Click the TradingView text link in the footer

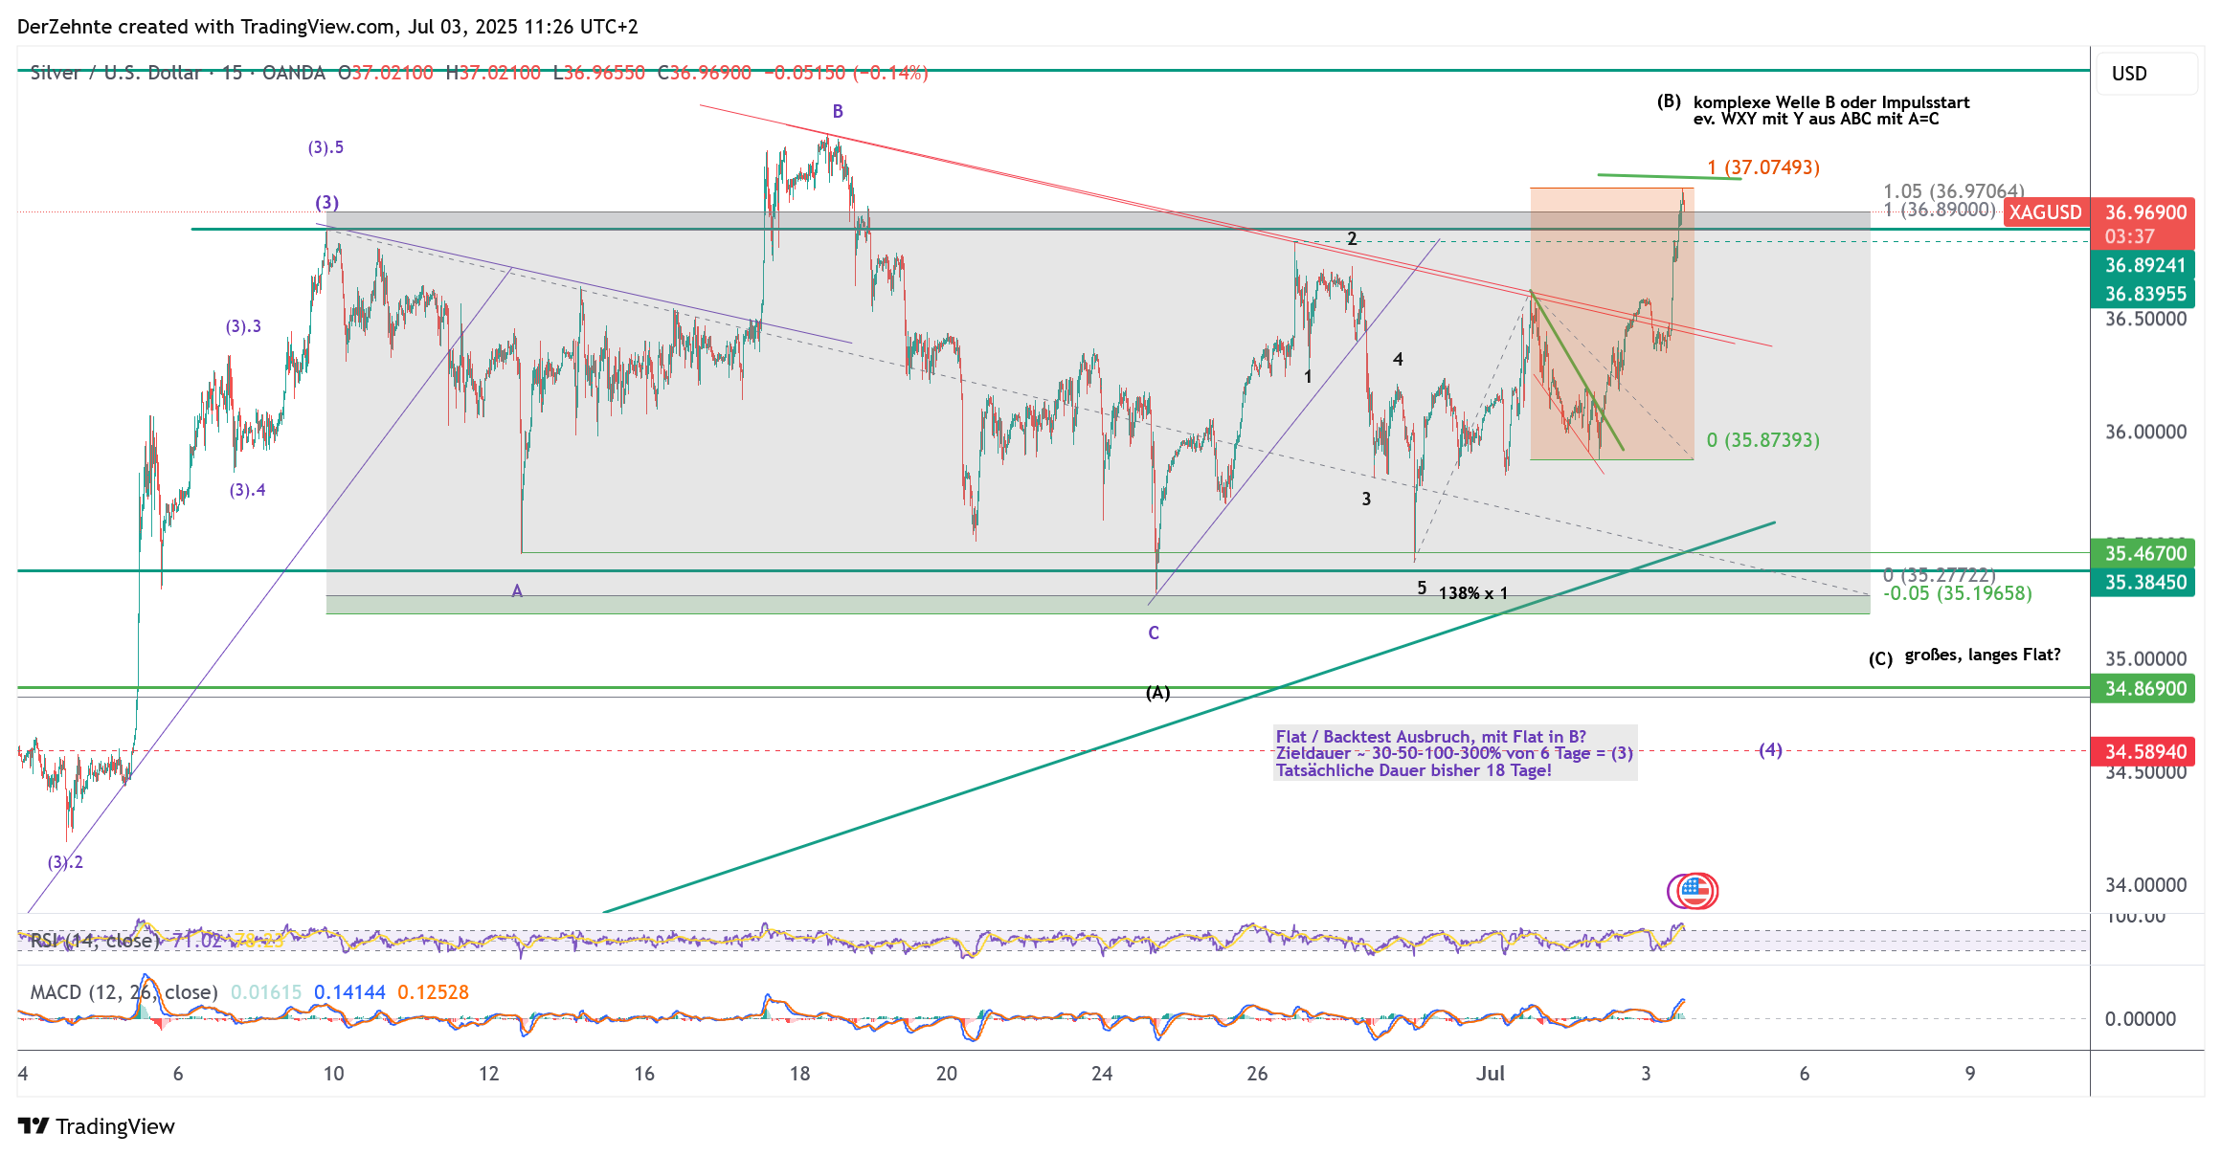click(115, 1126)
